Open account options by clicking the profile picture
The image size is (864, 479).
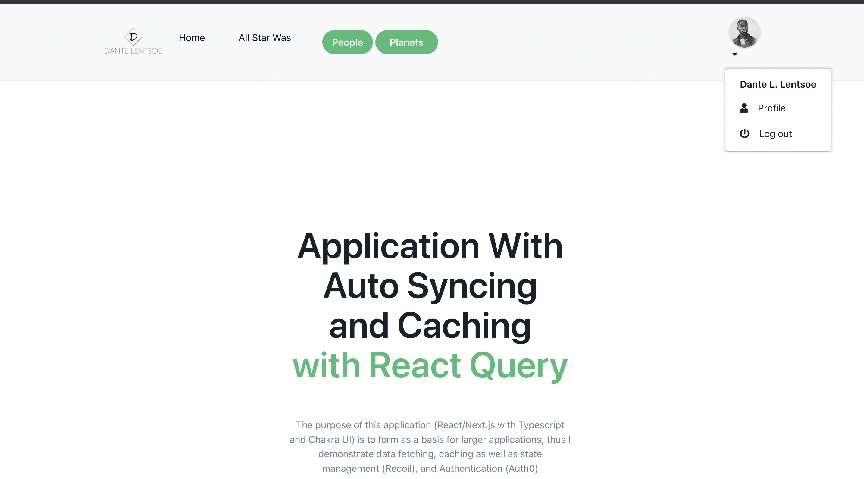click(744, 32)
